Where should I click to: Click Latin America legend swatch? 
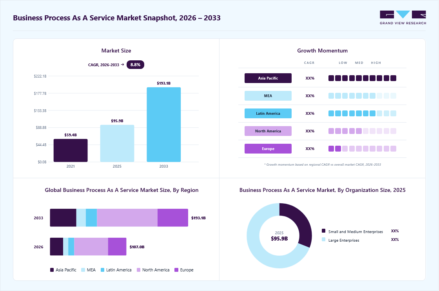(102, 270)
